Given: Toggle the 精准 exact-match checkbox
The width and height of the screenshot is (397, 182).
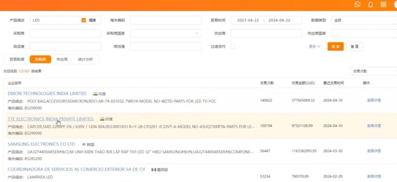Looking at the screenshot, I should pyautogui.click(x=84, y=20).
